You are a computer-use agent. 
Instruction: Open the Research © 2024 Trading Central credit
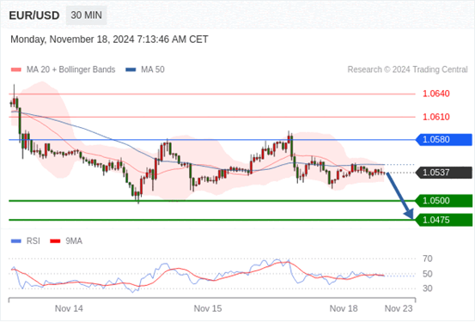tap(407, 70)
